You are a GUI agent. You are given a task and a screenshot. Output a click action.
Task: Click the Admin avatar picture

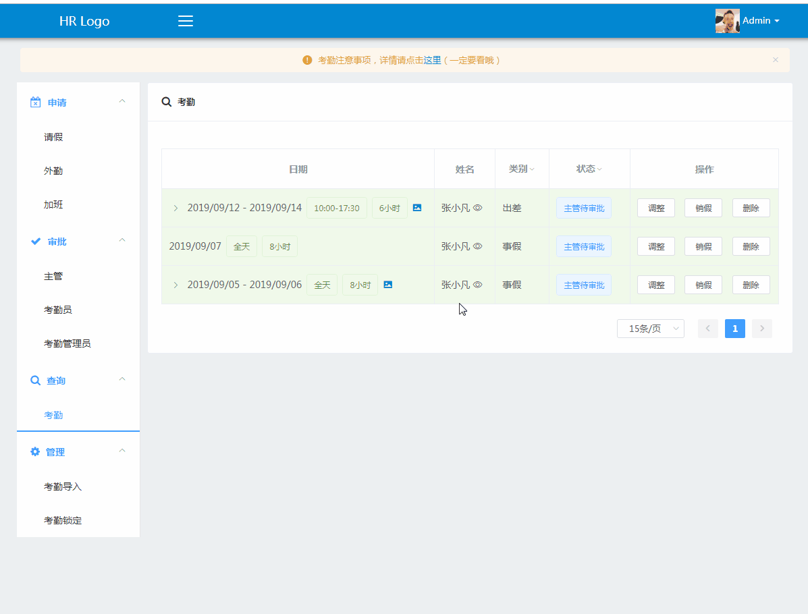coord(727,21)
